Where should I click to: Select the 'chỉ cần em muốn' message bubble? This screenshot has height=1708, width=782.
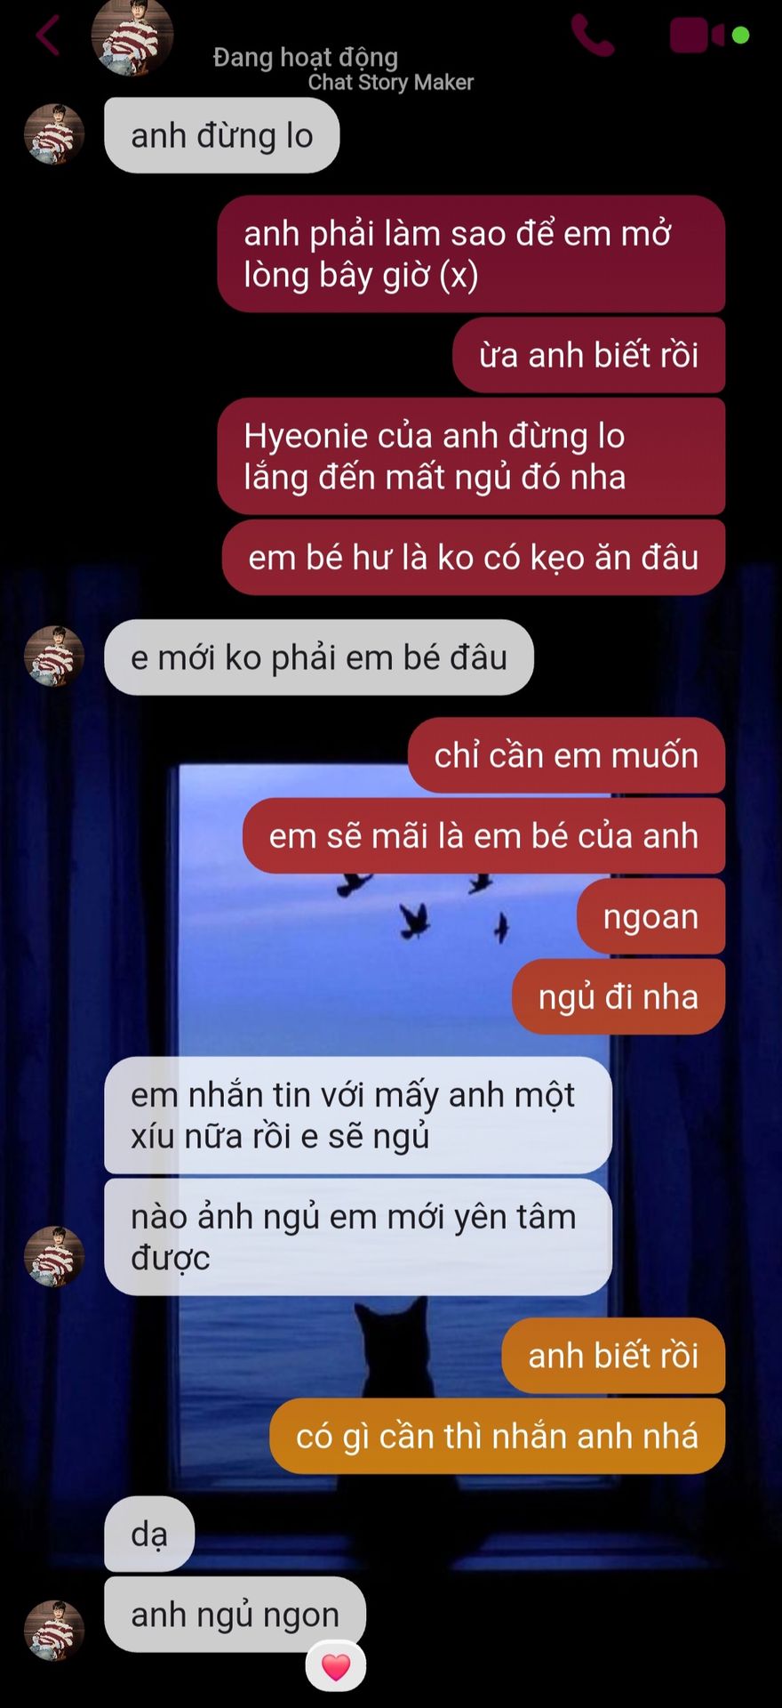pyautogui.click(x=567, y=755)
